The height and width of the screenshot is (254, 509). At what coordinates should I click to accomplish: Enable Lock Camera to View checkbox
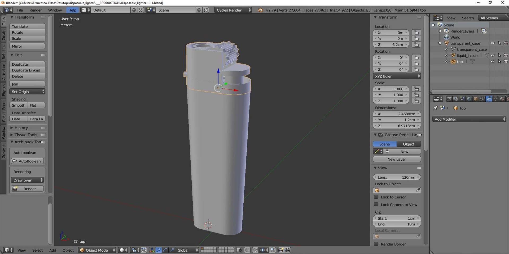[x=376, y=204]
